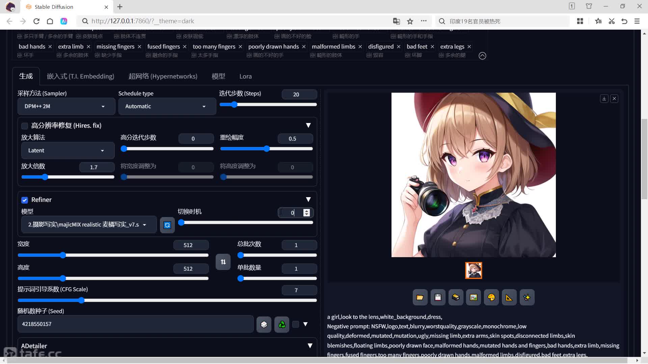
Task: Remove the 'poorly drawn hands' tag
Action: coord(304,47)
